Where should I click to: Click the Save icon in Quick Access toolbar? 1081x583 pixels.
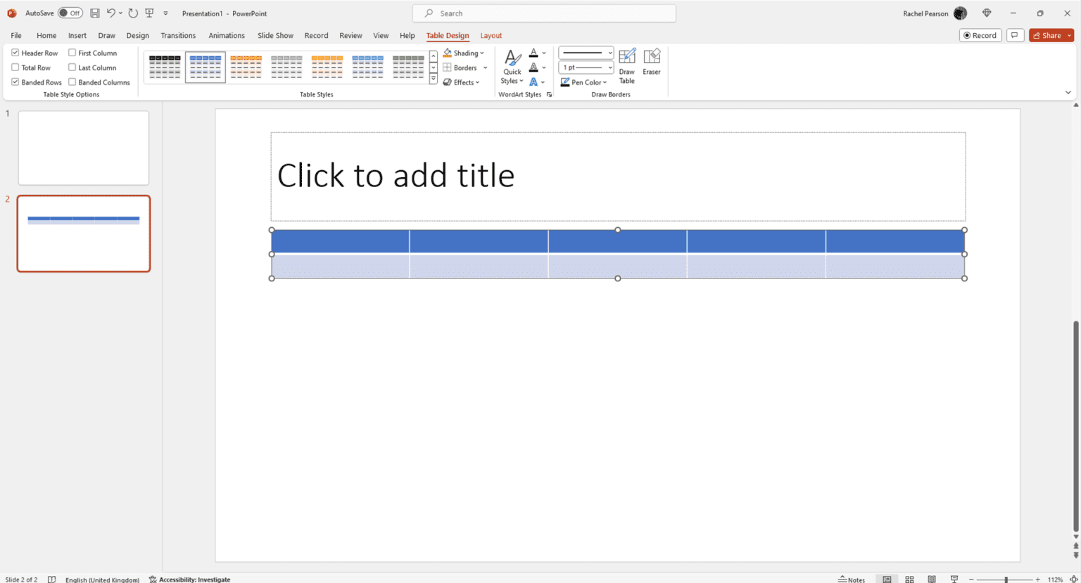coord(94,13)
